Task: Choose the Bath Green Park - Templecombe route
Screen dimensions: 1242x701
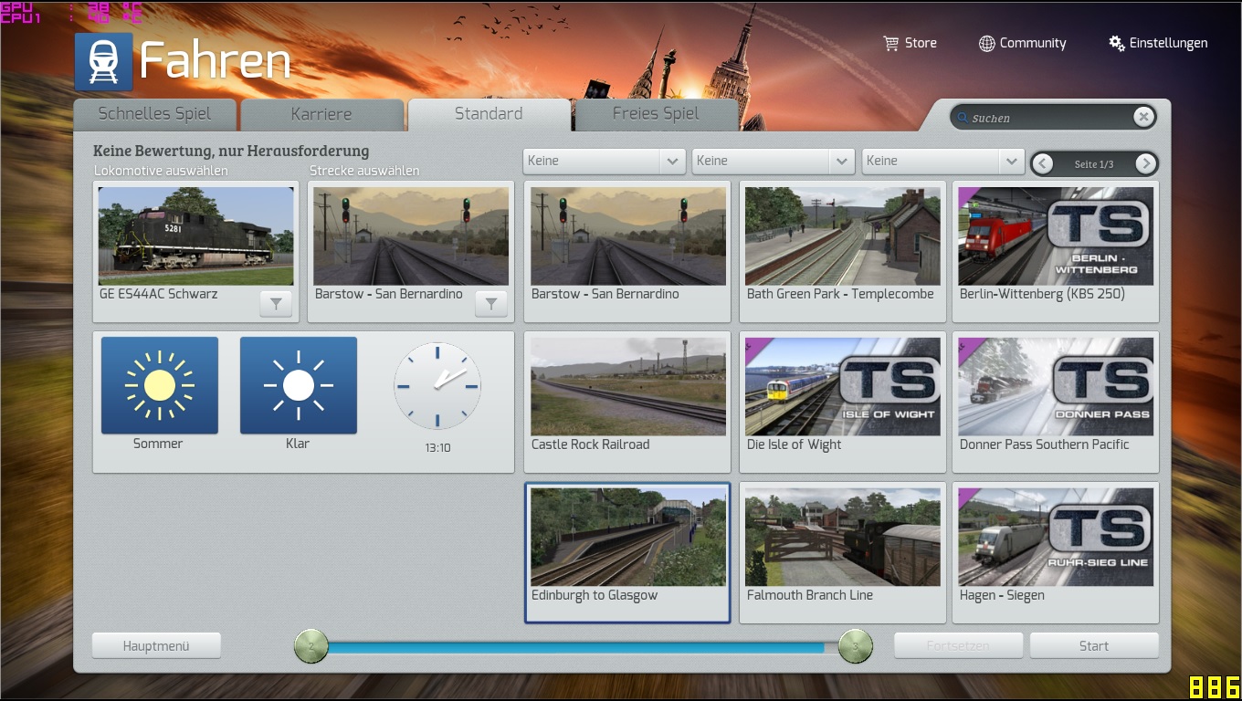Action: click(842, 251)
